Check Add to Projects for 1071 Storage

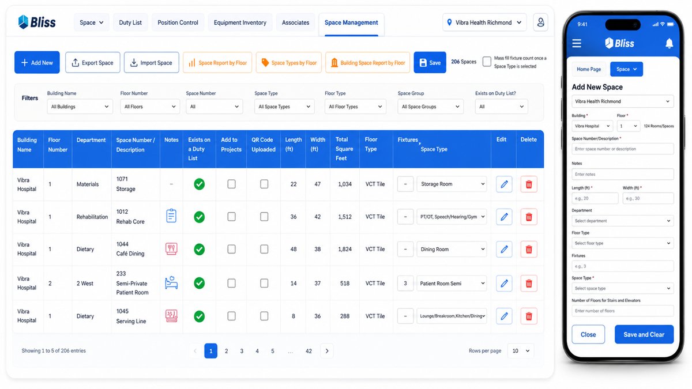point(231,184)
